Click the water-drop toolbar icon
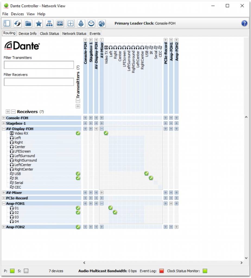 pyautogui.click(x=81, y=23)
